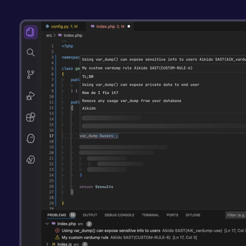
Task: Click the Filter input in Problems panel
Action: pos(236,215)
